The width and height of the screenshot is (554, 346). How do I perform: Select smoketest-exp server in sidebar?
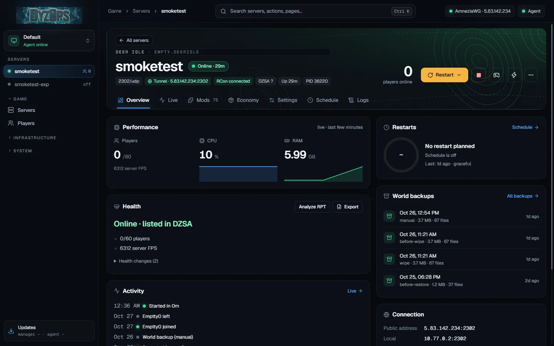click(x=49, y=85)
